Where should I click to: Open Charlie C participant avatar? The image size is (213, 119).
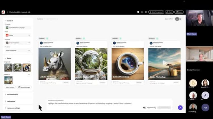(193, 95)
